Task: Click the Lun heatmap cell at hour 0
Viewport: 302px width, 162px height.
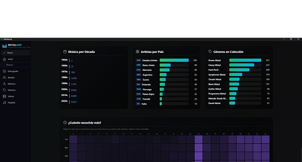Action: point(73,139)
